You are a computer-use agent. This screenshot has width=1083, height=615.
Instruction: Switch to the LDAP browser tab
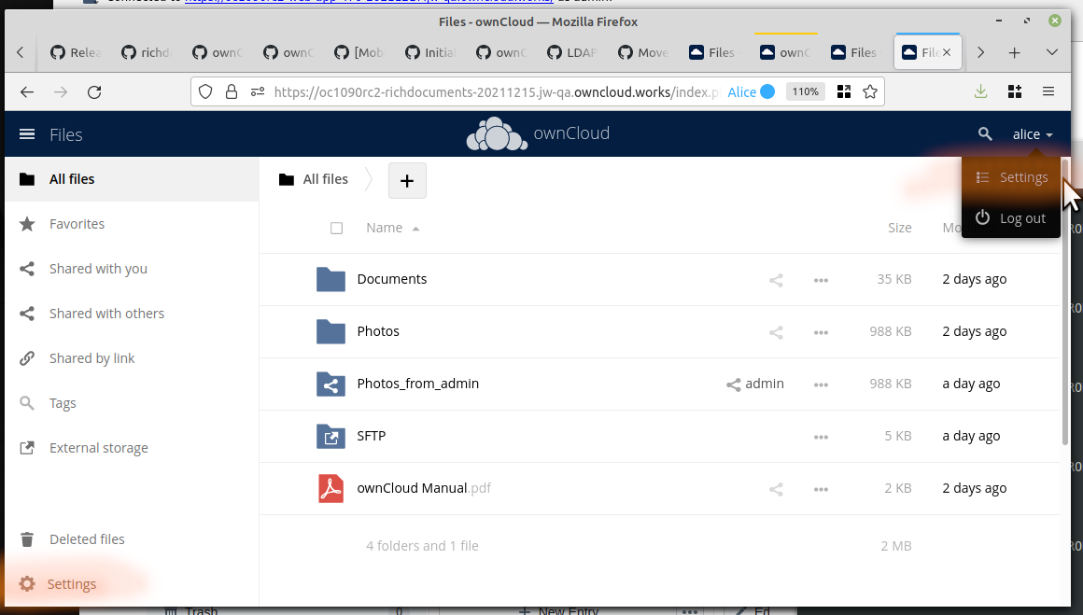[x=571, y=53]
